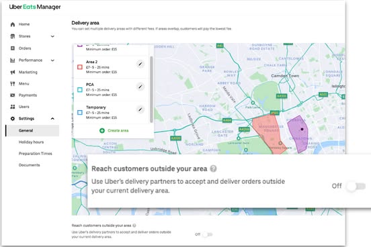Click the purple delivery zone on map

[298, 134]
